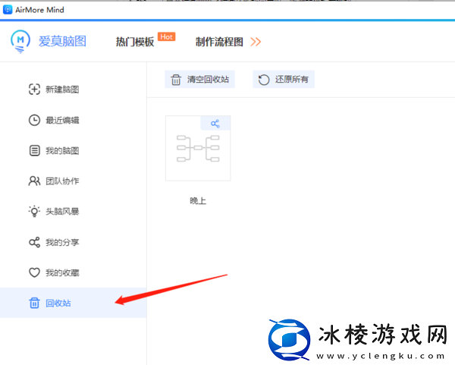455x365 pixels.
Task: Click the 爱莫脑图 lightbulb logo icon
Action: (x=20, y=42)
